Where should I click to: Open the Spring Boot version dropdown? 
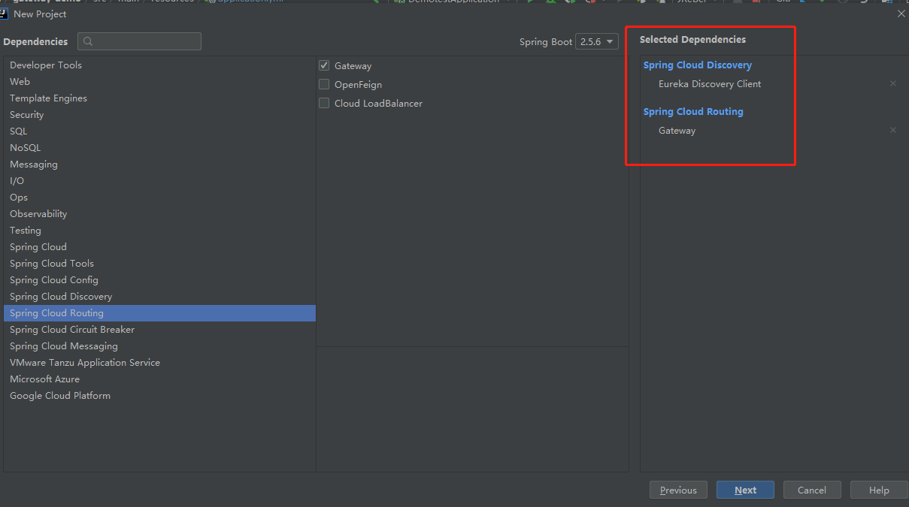pos(597,41)
